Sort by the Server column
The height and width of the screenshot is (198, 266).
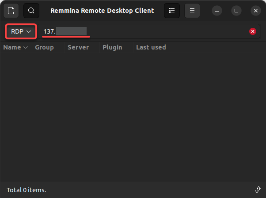click(x=82, y=47)
